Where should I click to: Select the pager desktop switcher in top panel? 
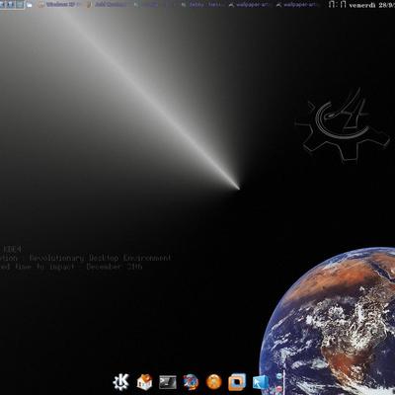pos(12,5)
